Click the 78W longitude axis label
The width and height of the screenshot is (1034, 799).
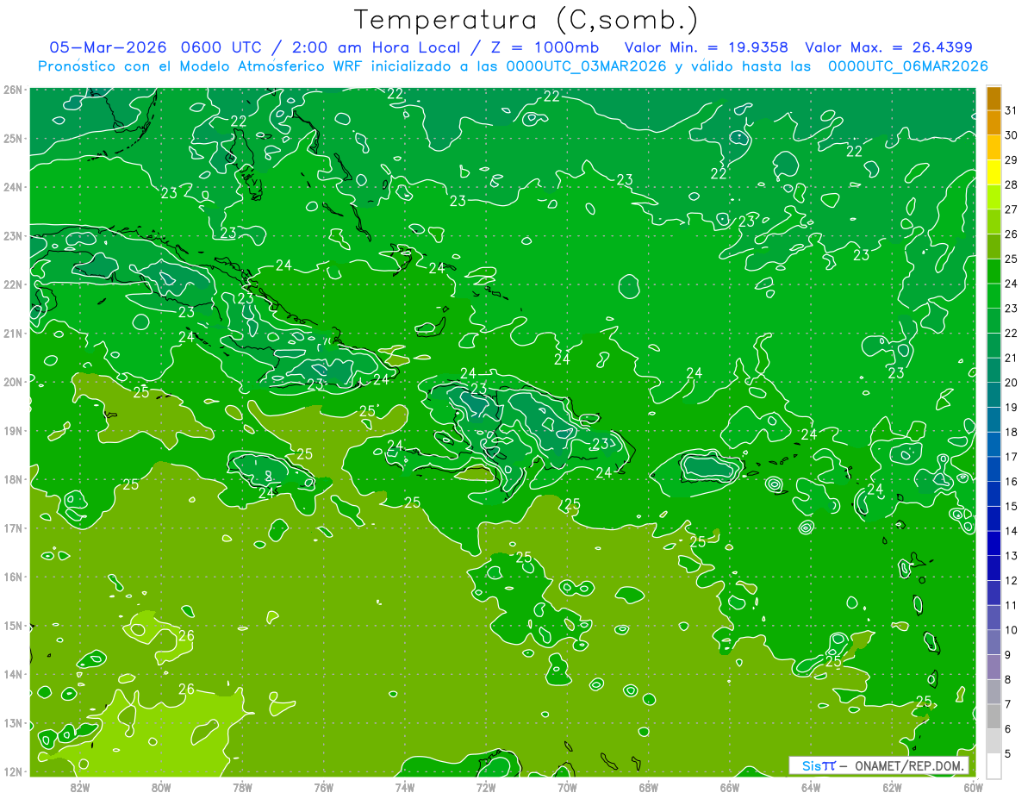242,787
